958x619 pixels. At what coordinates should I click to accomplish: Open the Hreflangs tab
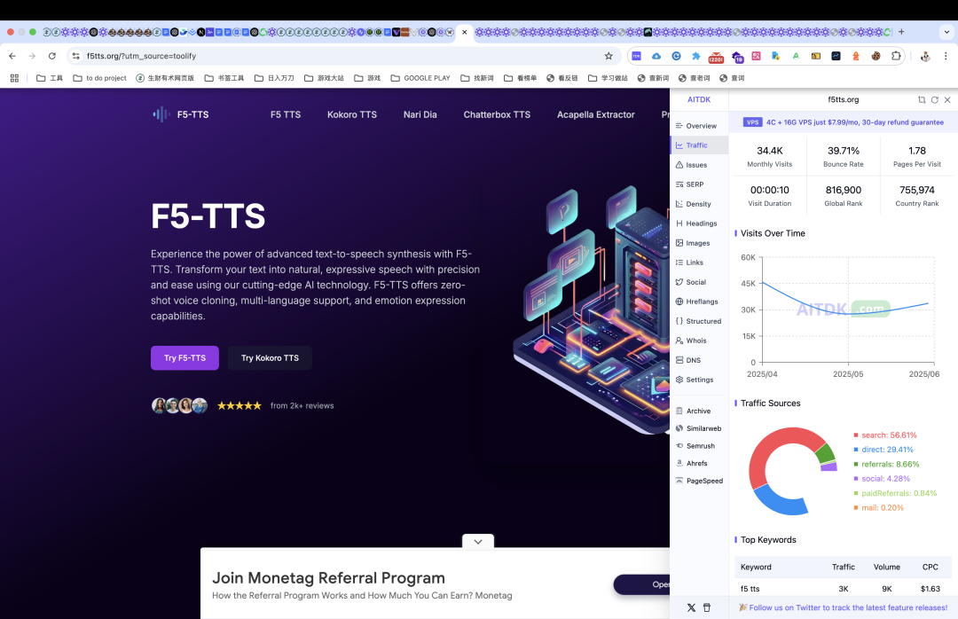pyautogui.click(x=699, y=302)
